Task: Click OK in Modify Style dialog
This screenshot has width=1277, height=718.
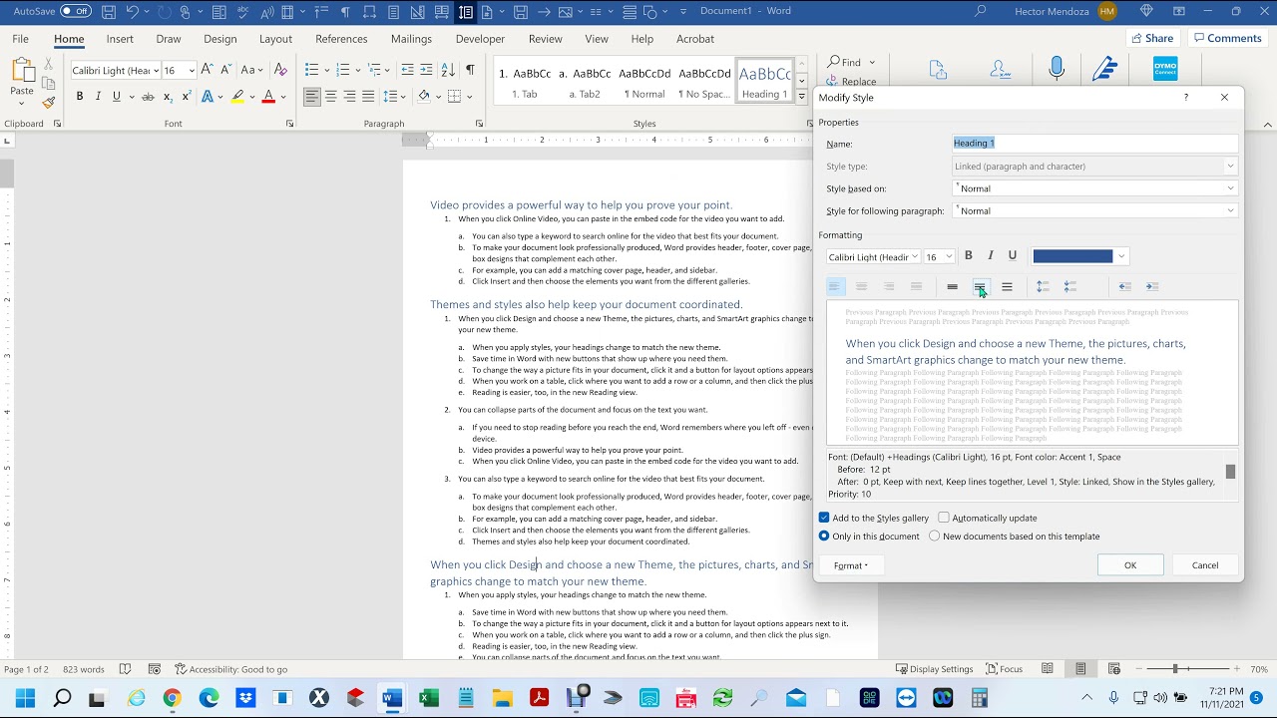Action: pos(1130,565)
